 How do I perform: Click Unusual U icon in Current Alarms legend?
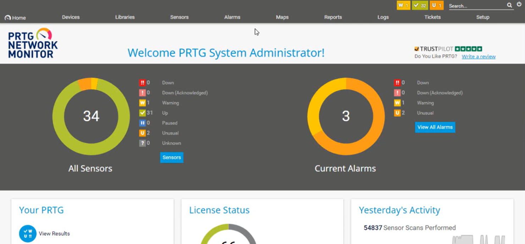397,113
